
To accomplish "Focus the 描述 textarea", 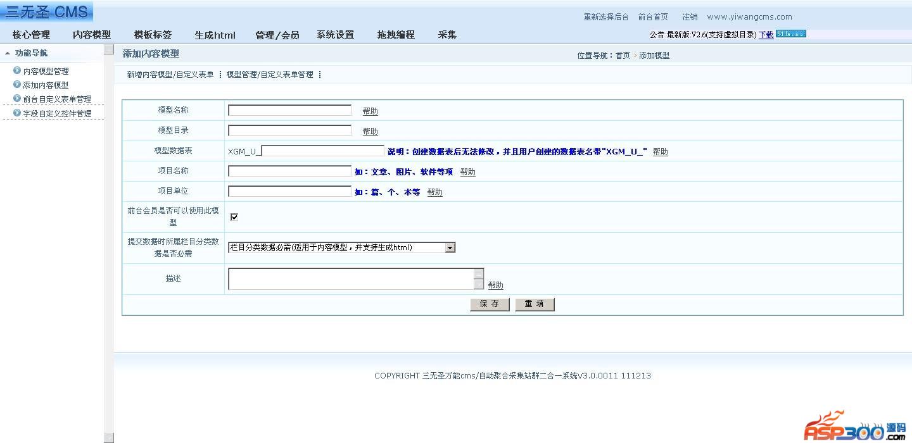I will pyautogui.click(x=351, y=279).
